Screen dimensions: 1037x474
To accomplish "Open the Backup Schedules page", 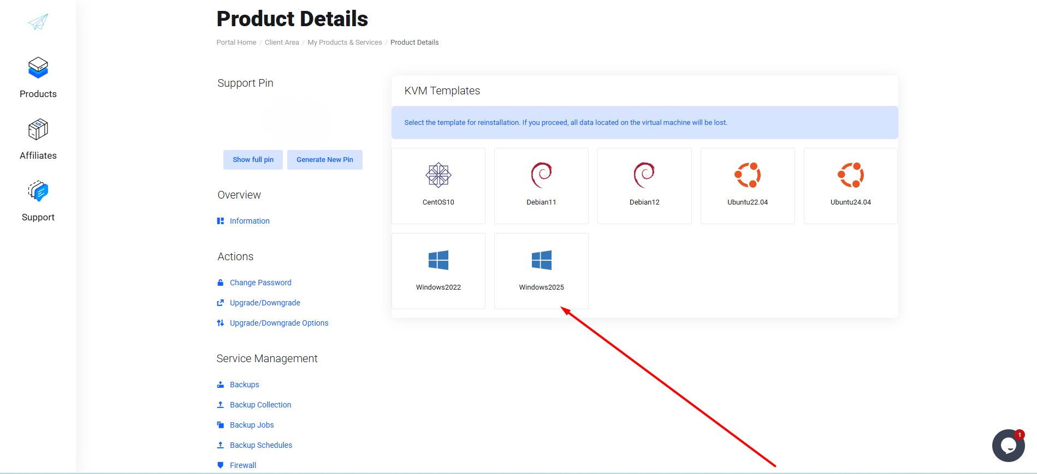I will point(261,445).
